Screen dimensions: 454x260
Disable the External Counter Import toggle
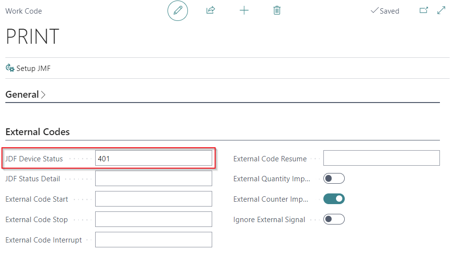click(x=334, y=199)
